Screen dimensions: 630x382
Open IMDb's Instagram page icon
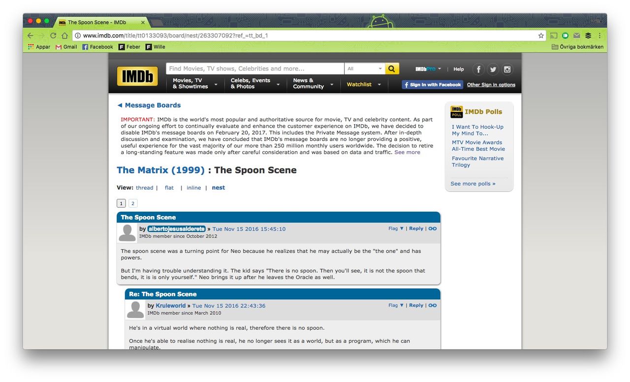tap(507, 69)
